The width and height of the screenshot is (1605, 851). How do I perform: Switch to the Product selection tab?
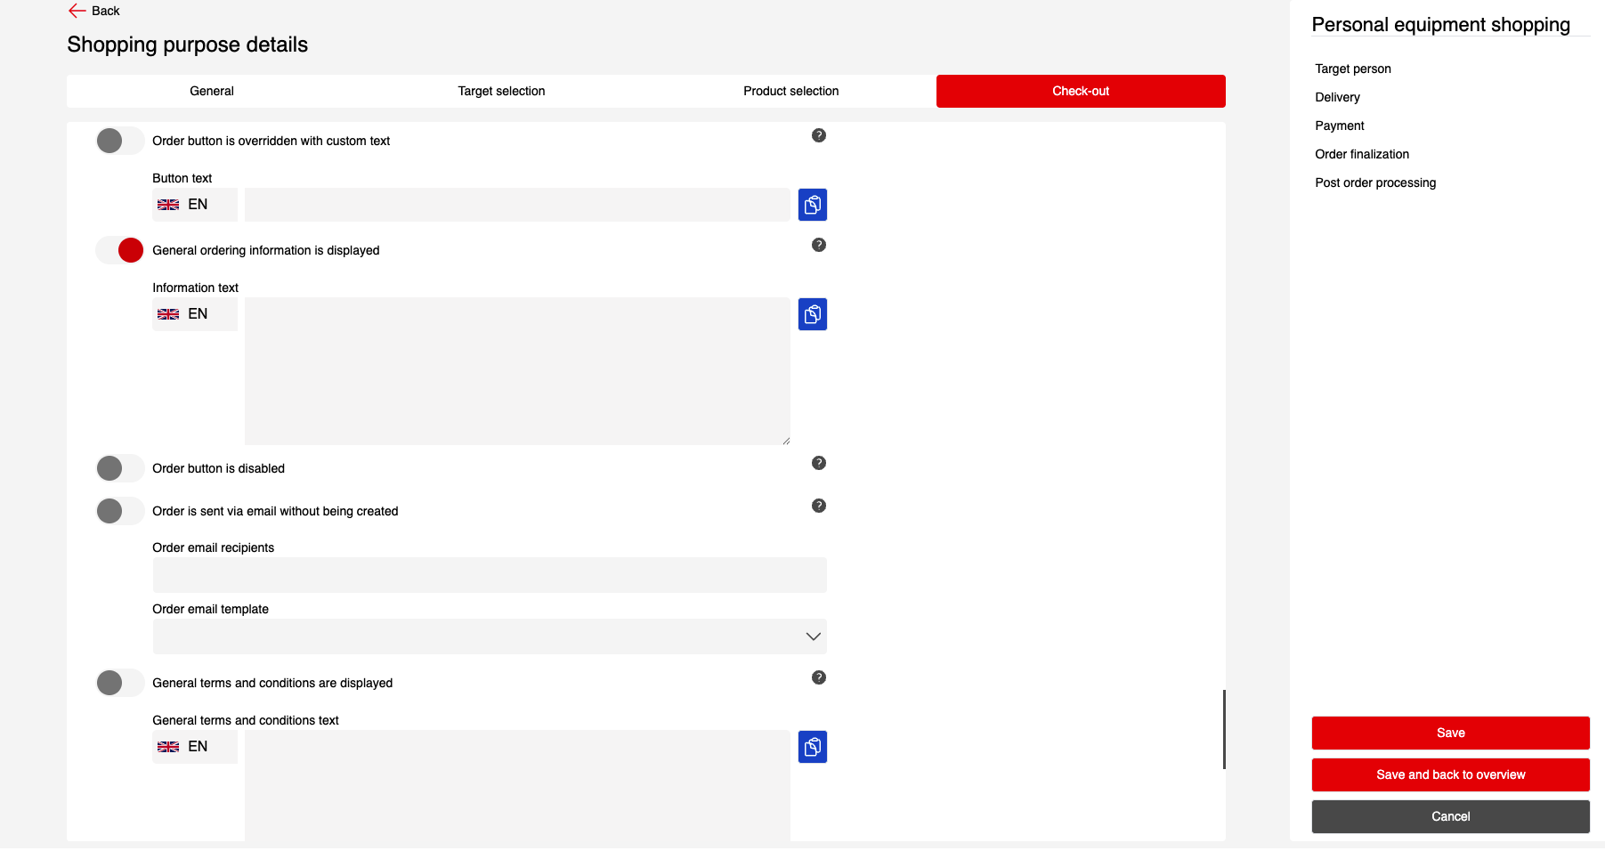coord(790,91)
